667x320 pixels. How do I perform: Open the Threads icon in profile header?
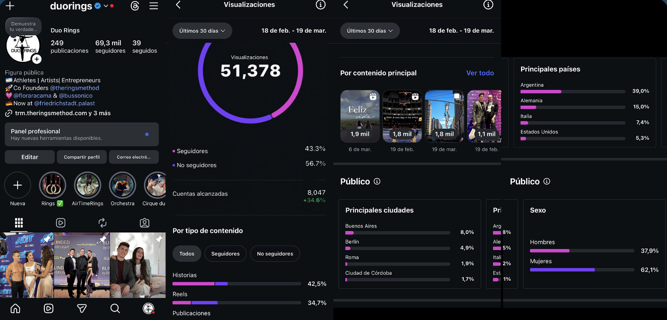(134, 6)
